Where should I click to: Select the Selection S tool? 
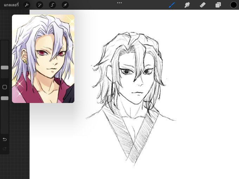click(x=52, y=5)
